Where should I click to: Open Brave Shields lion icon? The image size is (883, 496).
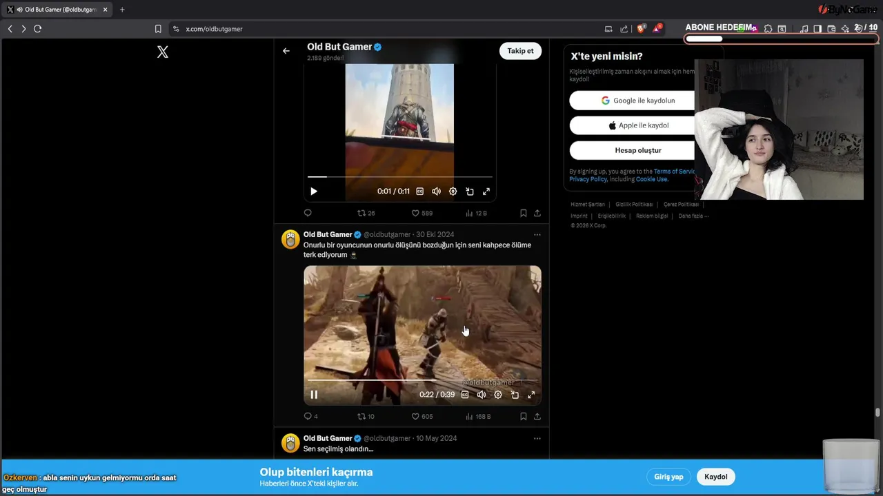point(642,29)
